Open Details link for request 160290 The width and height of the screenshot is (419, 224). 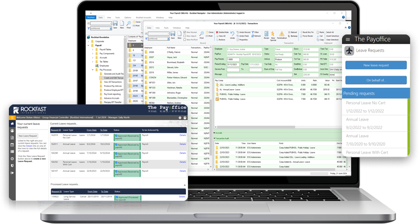click(x=182, y=153)
